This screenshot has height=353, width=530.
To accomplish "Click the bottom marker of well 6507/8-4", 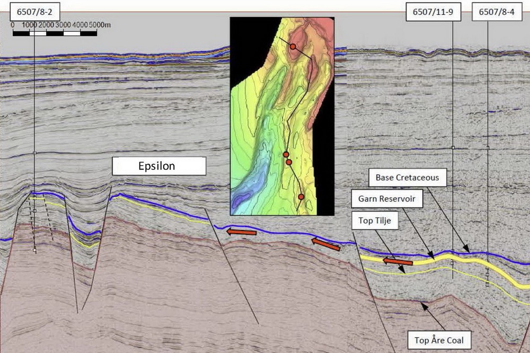I will pos(487,285).
